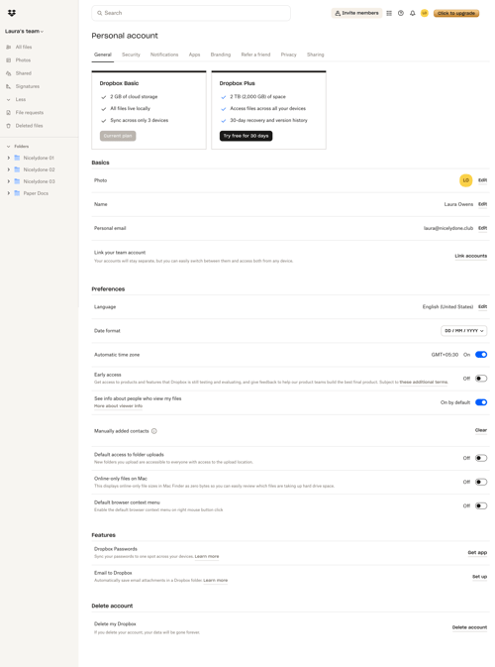
Task: Open the Date format dropdown
Action: click(x=464, y=331)
